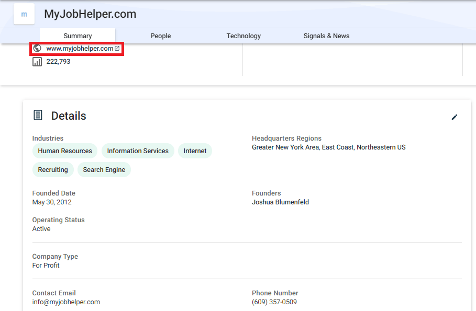
Task: Select the For Profit company type
Action: [46, 266]
